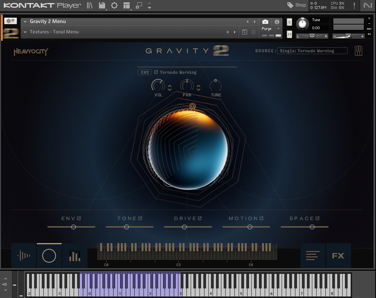The width and height of the screenshot is (376, 298).
Task: Click the SPACE slider handle
Action: (x=312, y=227)
